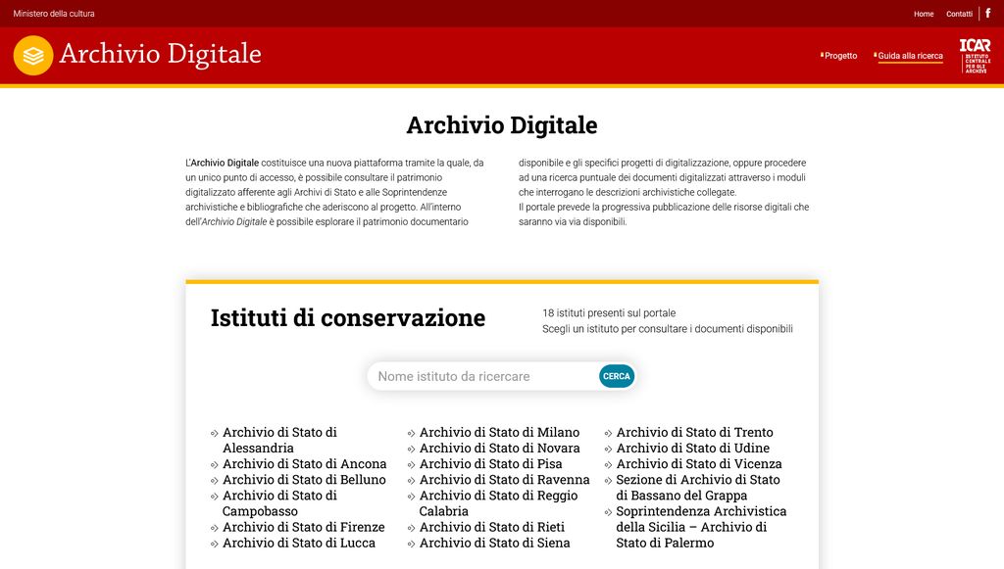Open the Facebook icon in top bar
Image resolution: width=1004 pixels, height=569 pixels.
[988, 14]
